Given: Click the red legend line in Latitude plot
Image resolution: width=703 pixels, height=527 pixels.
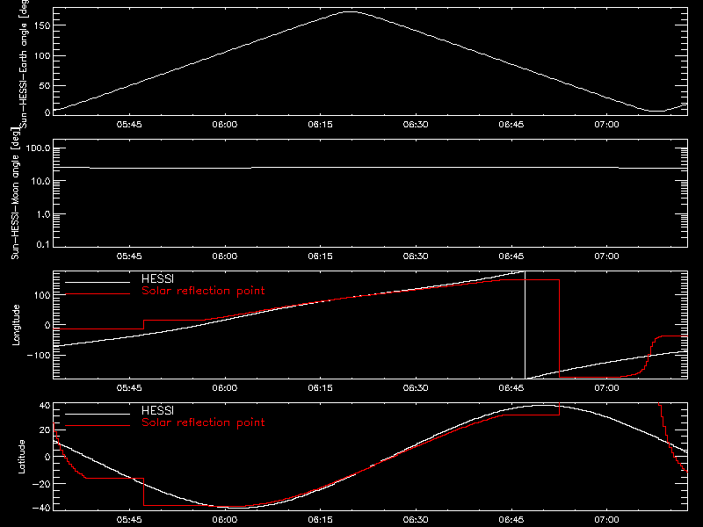Looking at the screenshot, I should point(98,426).
